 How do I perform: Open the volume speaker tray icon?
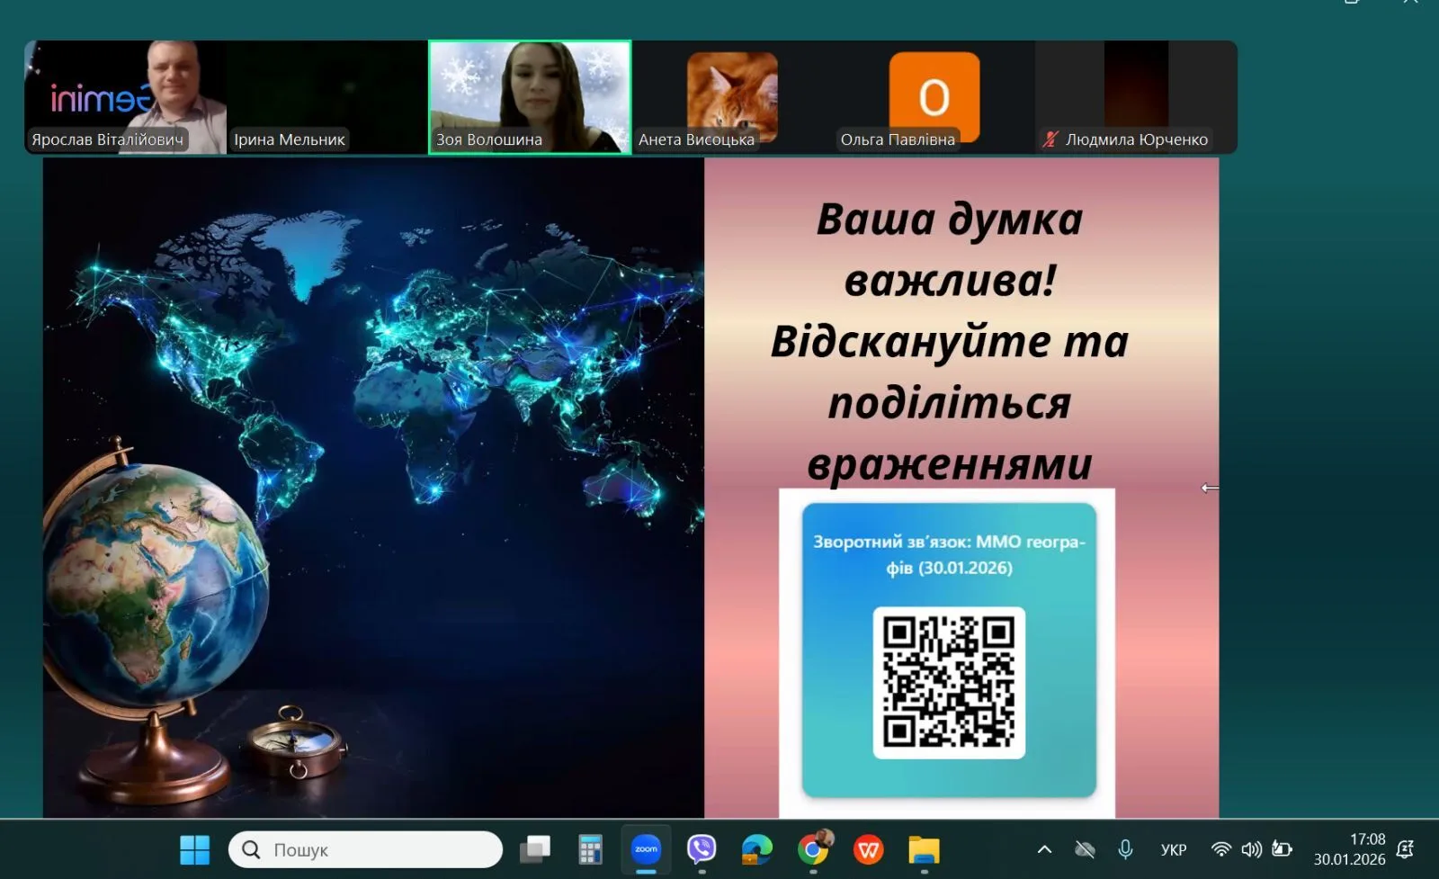click(1251, 849)
